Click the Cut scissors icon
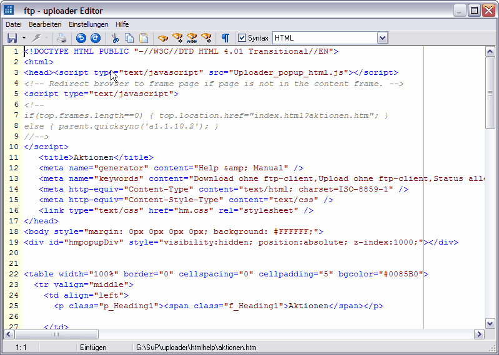Screen dimensions: 499x355 click(115, 38)
